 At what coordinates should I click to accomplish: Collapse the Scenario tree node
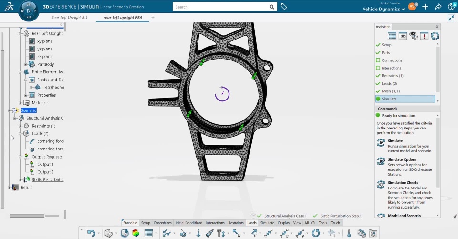tap(10, 110)
